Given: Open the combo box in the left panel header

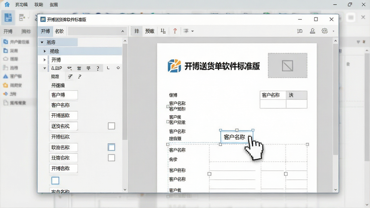Looking at the screenshot, I should pyautogui.click(x=97, y=31).
